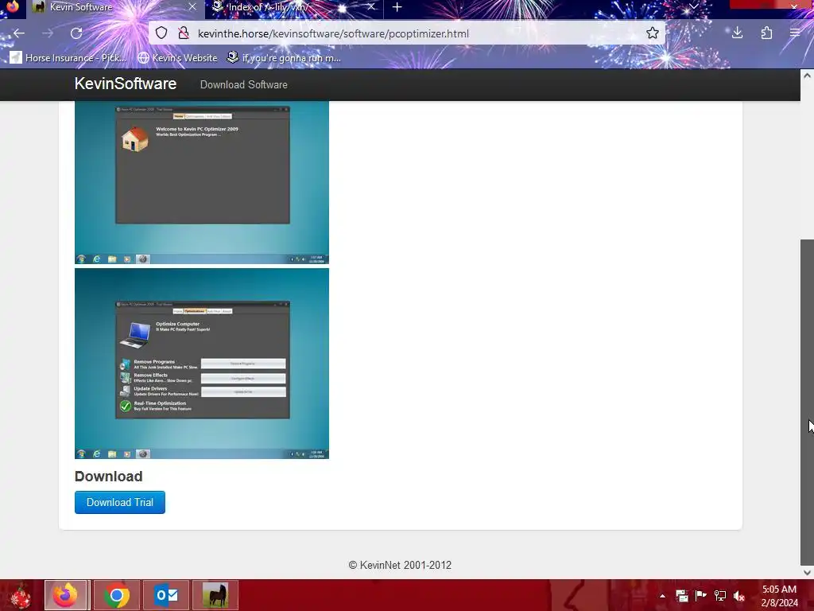Reload the page with the refresh icon
The height and width of the screenshot is (611, 814).
click(76, 33)
